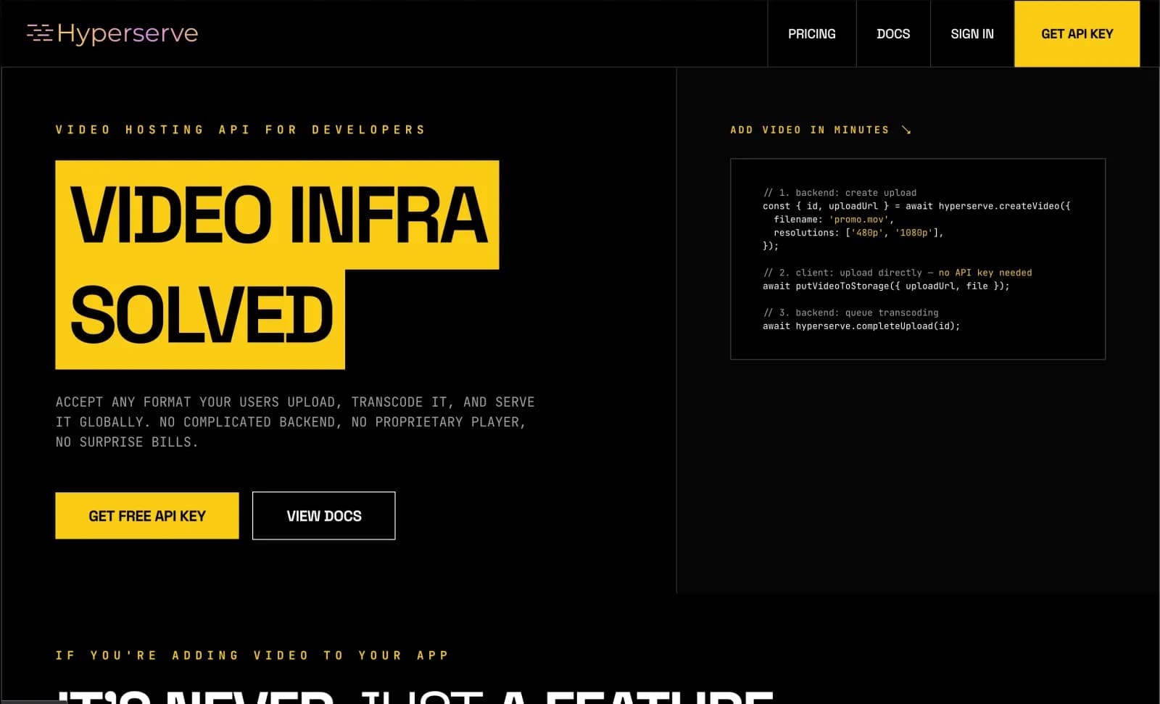
Task: Click the Get API Key nav button
Action: tap(1077, 34)
